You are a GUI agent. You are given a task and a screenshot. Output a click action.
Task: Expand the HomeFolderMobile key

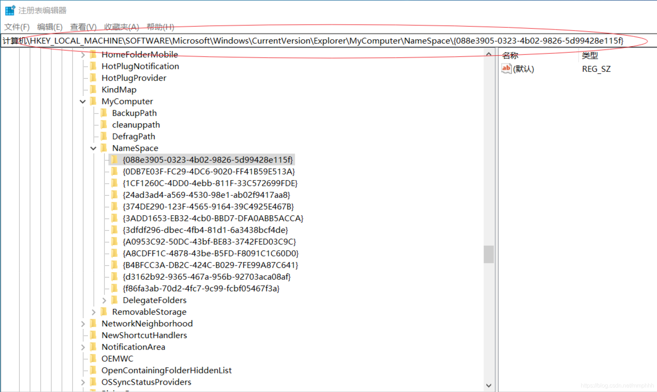pos(83,55)
